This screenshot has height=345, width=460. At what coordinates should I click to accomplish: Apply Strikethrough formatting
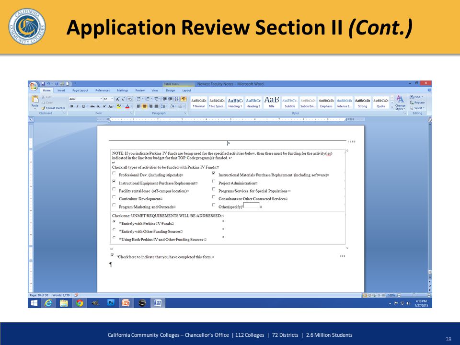(92, 106)
